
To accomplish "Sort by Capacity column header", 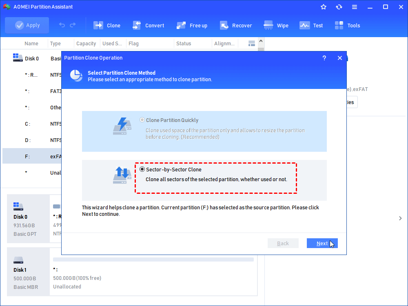I will (x=86, y=44).
